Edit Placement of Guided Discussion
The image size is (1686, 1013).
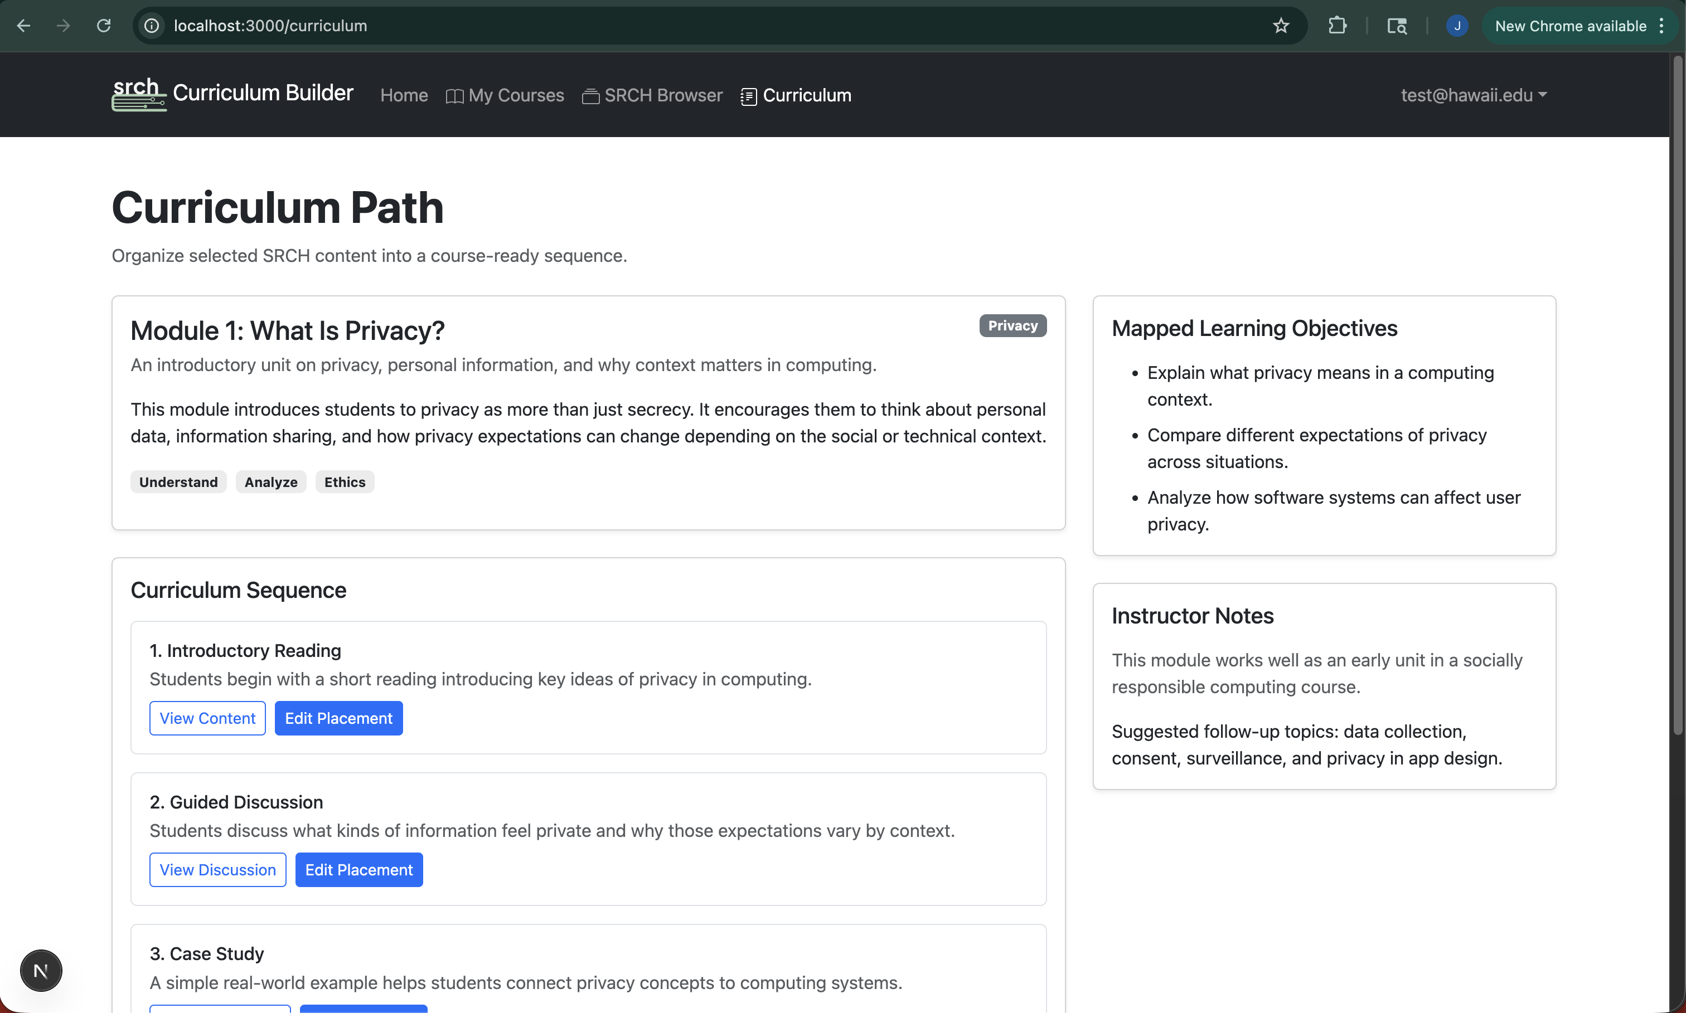(358, 870)
